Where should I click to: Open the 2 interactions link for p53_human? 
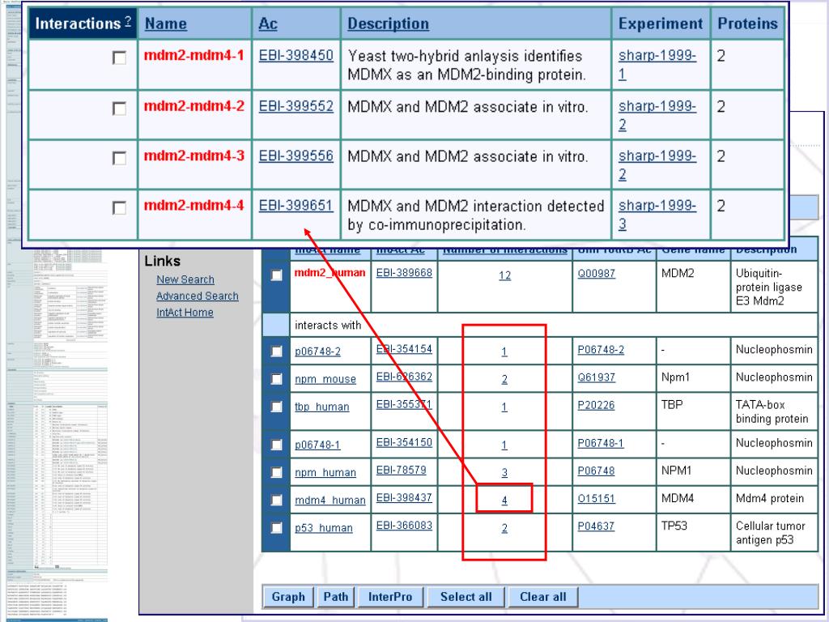[x=504, y=528]
